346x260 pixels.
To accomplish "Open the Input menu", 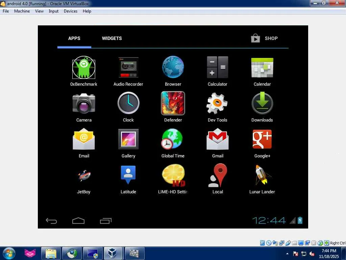I will coord(53,11).
